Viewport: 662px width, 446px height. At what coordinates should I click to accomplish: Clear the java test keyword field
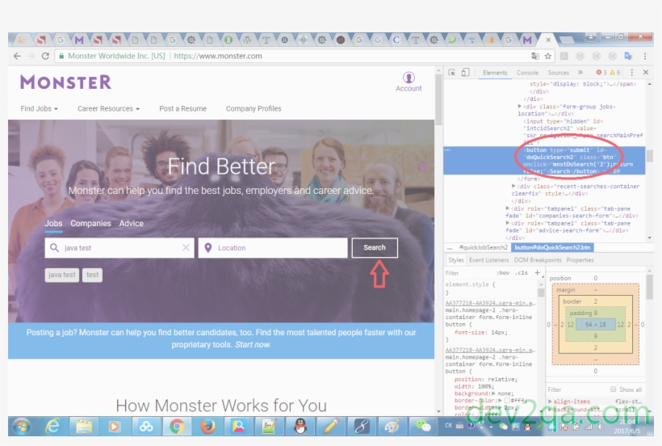point(186,247)
